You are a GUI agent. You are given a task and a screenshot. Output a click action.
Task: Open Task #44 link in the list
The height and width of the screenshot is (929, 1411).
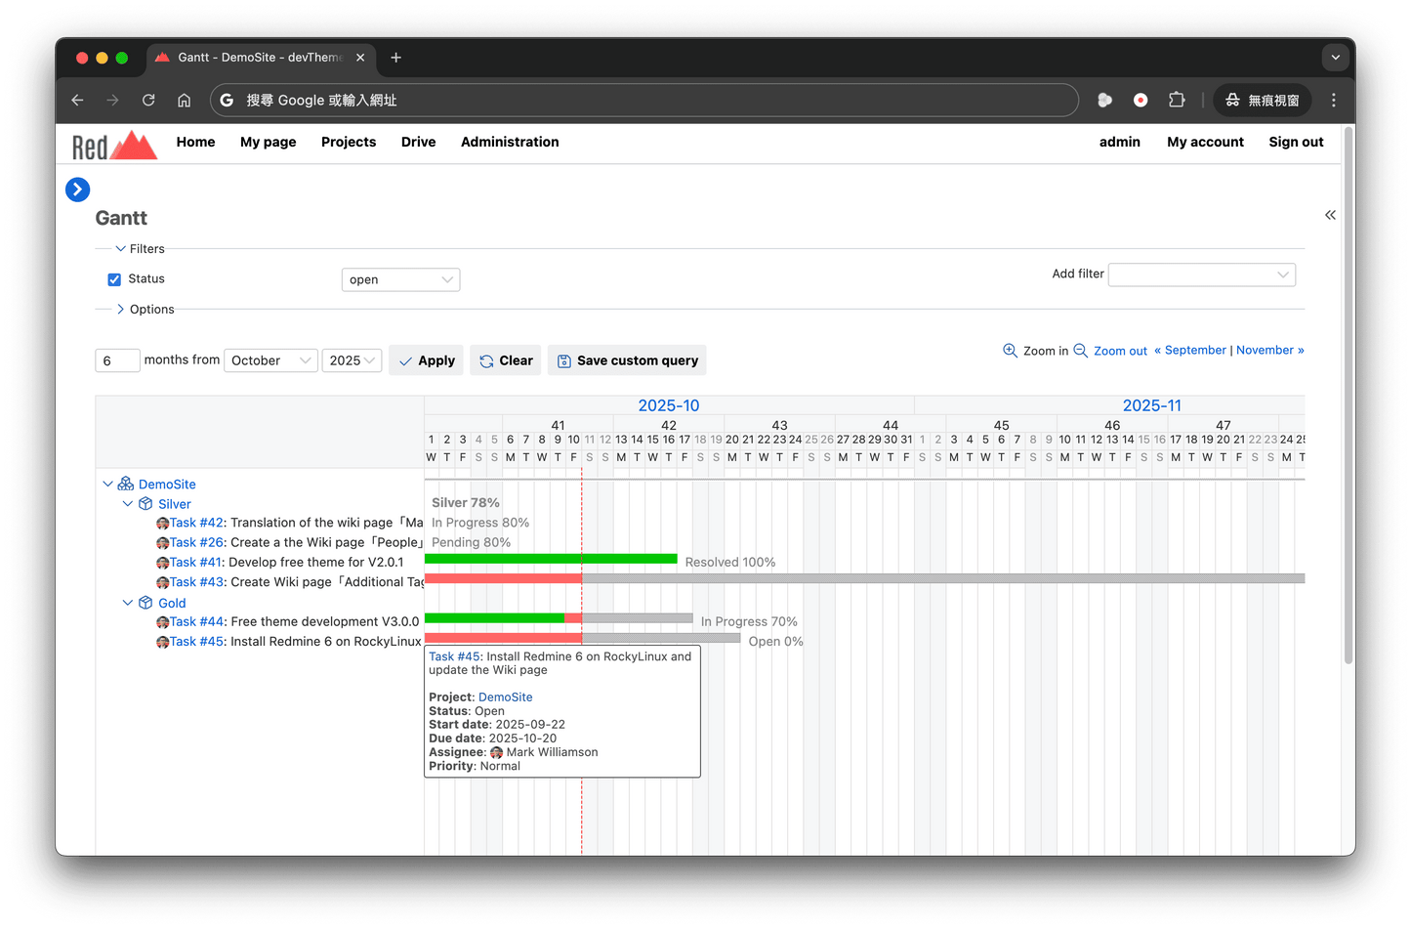coord(196,622)
